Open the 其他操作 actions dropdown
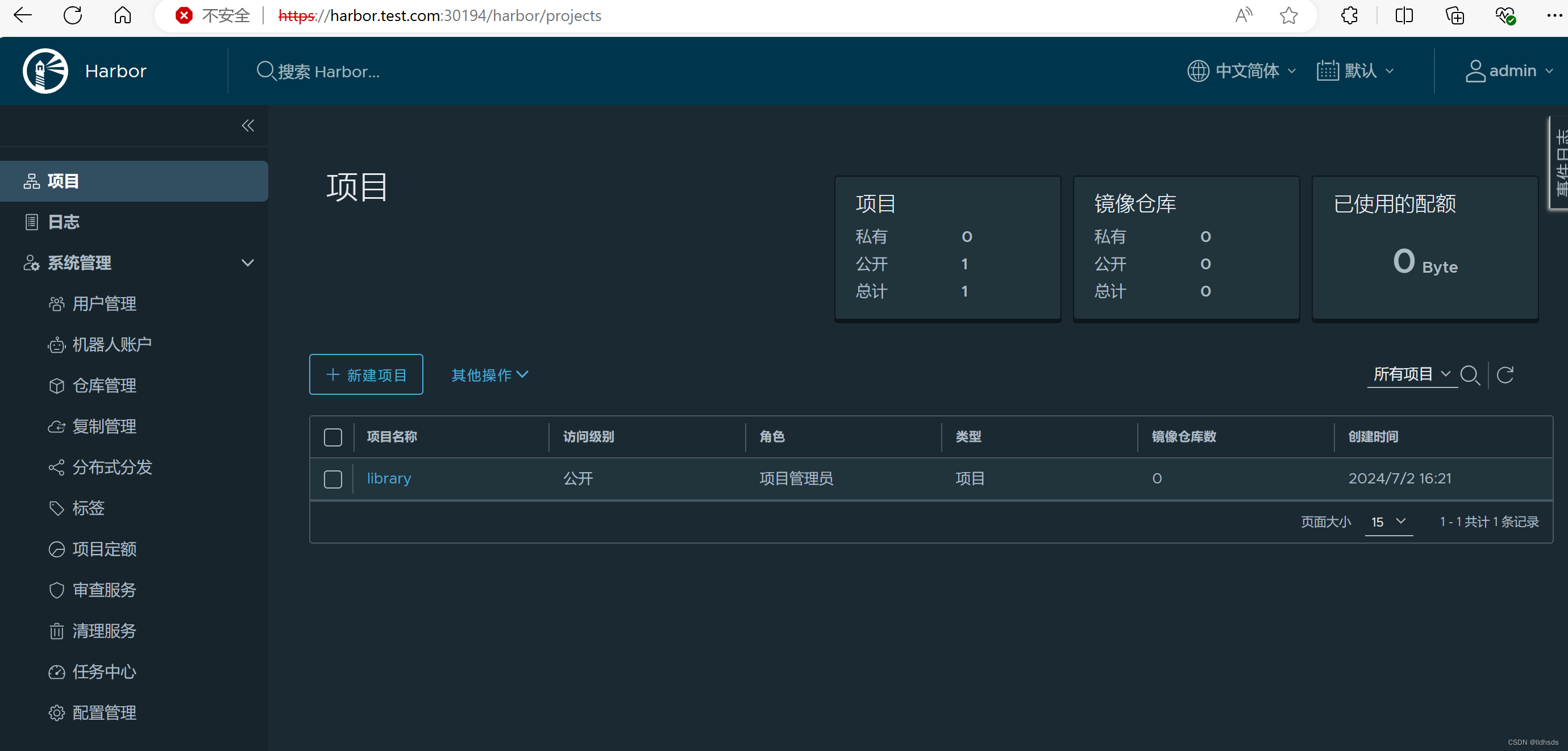This screenshot has width=1568, height=751. pos(490,375)
